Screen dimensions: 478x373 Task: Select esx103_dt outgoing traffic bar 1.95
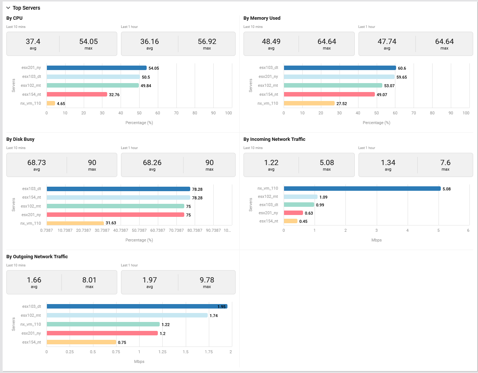click(x=137, y=306)
